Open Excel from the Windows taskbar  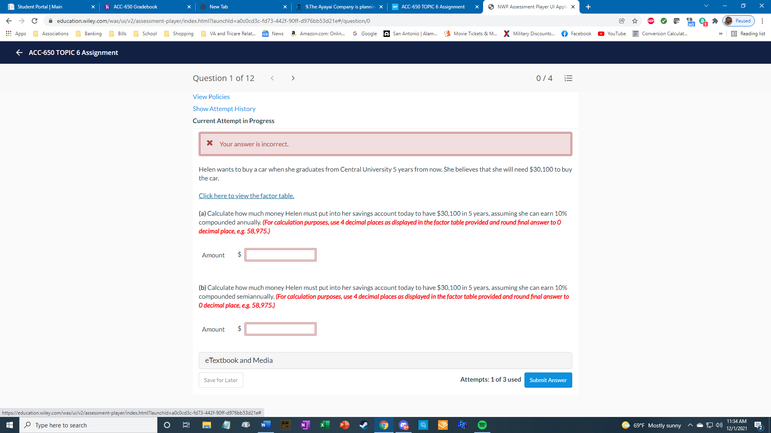pos(324,425)
